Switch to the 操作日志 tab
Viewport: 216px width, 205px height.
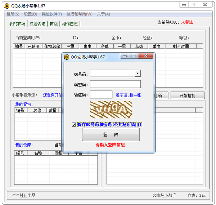(70, 24)
